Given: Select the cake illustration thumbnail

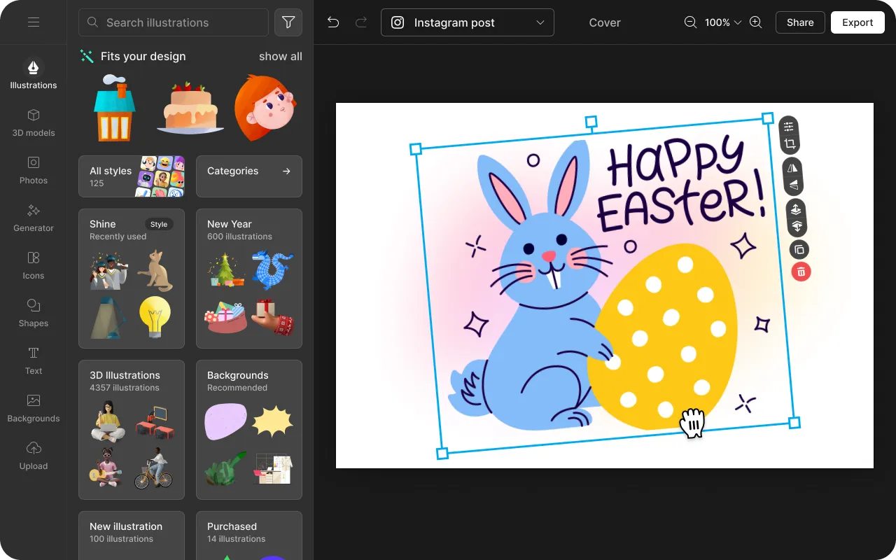Looking at the screenshot, I should pos(190,108).
